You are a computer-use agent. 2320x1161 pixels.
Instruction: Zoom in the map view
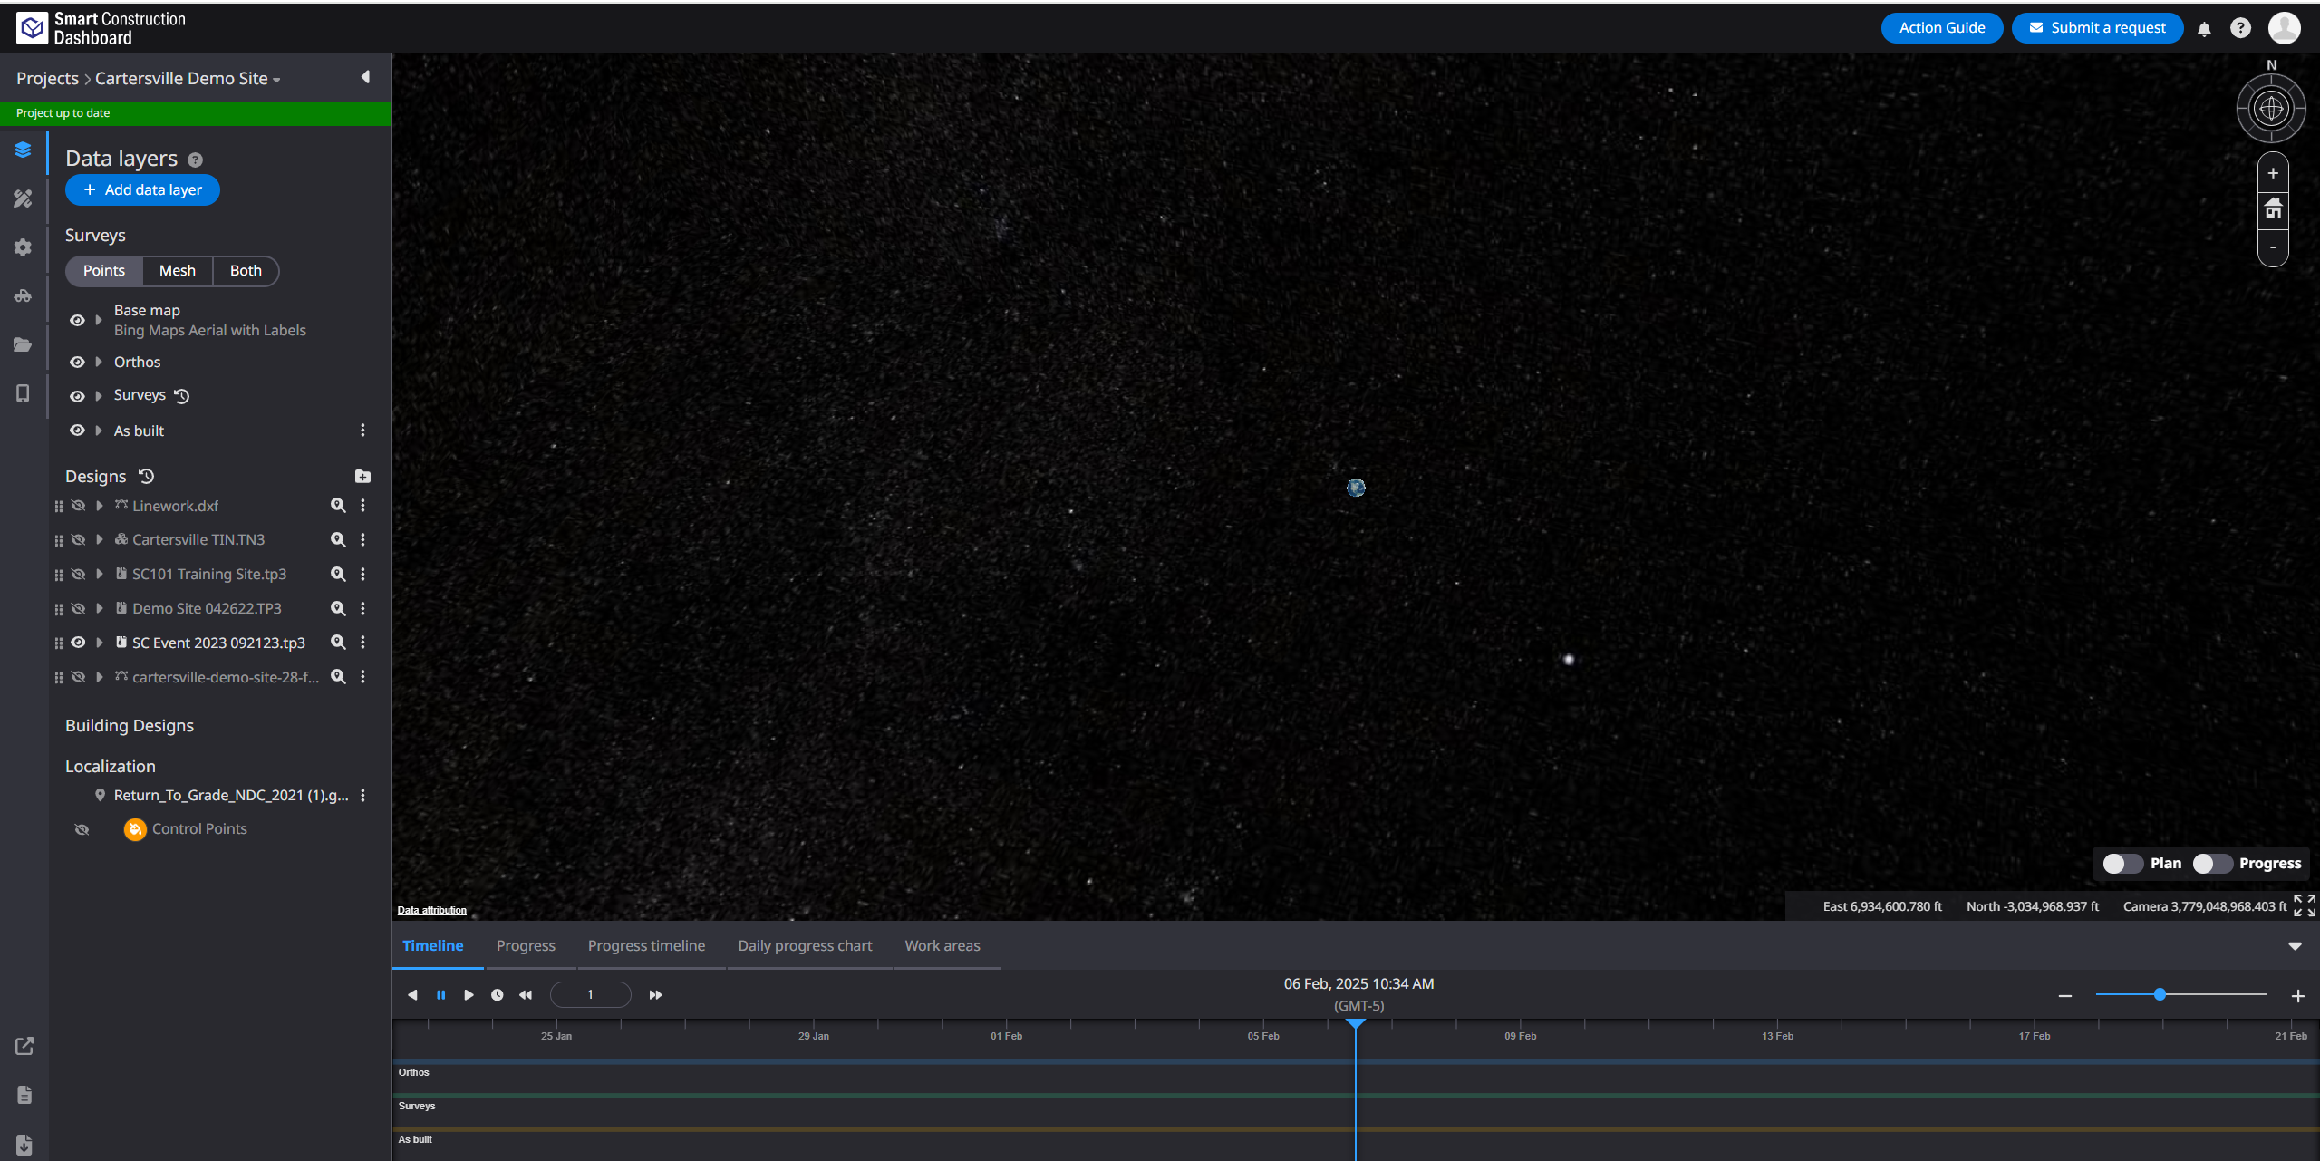(x=2273, y=173)
